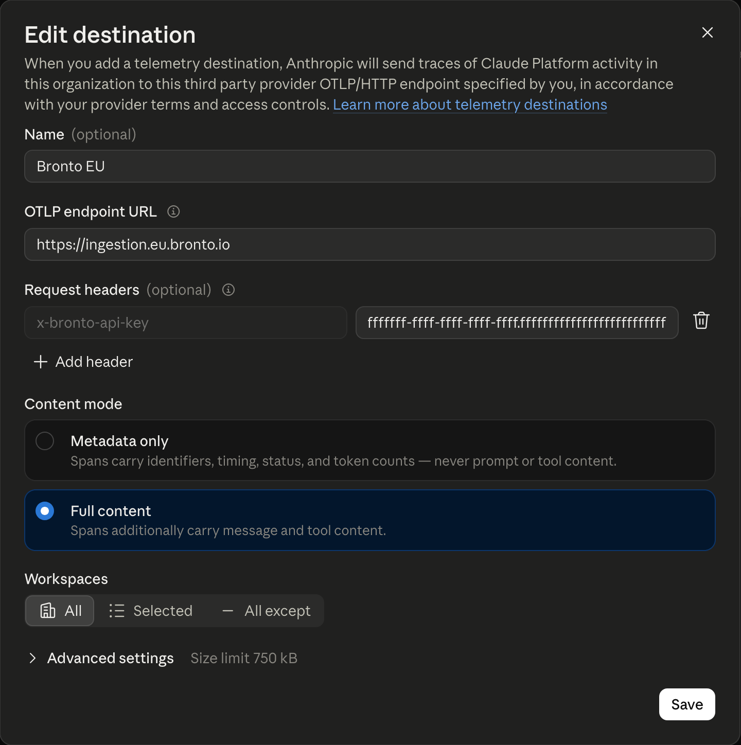Open Learn more about telemetry destinations link
The image size is (741, 745).
470,104
